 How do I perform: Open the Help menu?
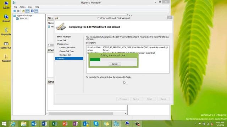[x=37, y=7]
